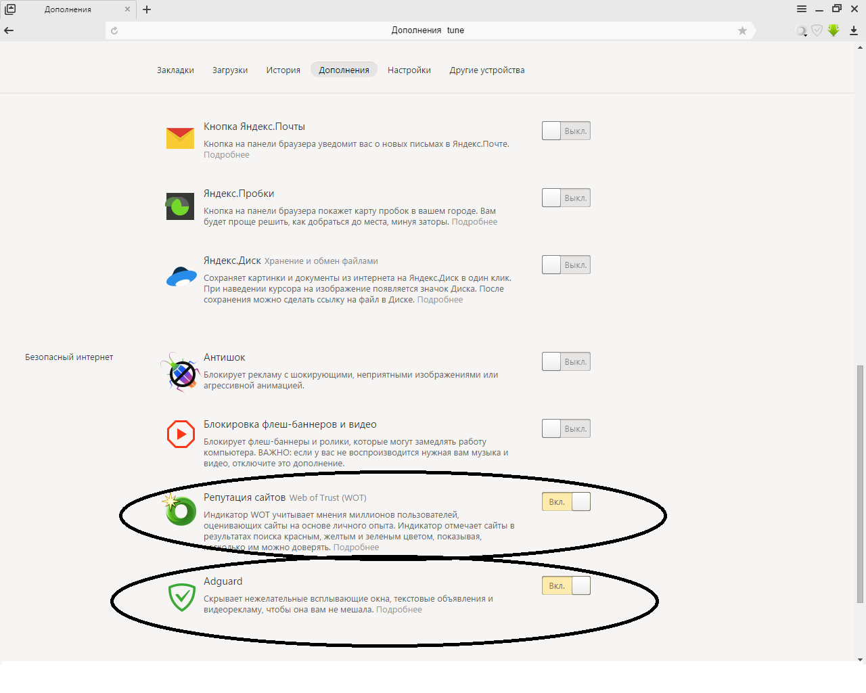Click the vertical scrollbar thumb
Screen dimensions: 866x693
860,484
